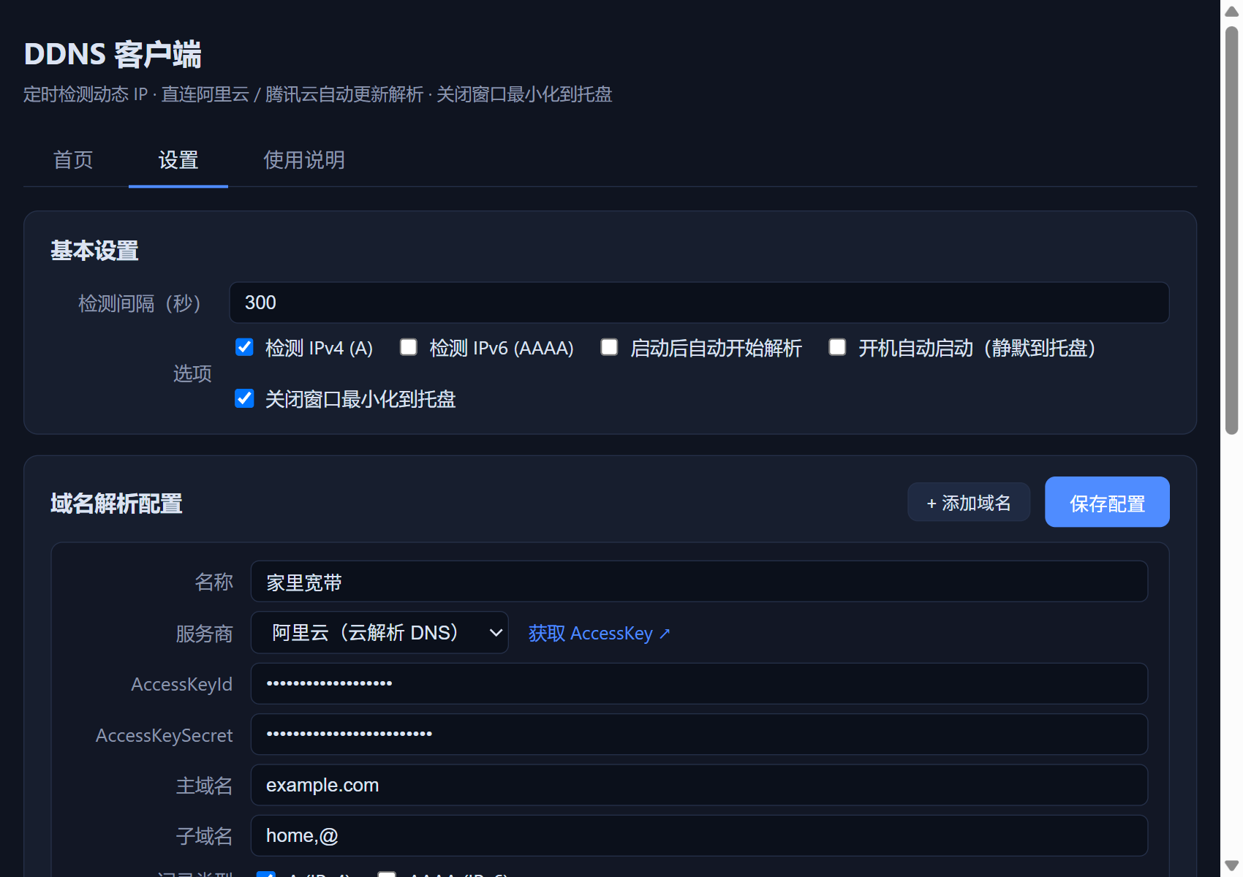Click the 主域名 field example.com
1243x877 pixels.
coord(699,785)
